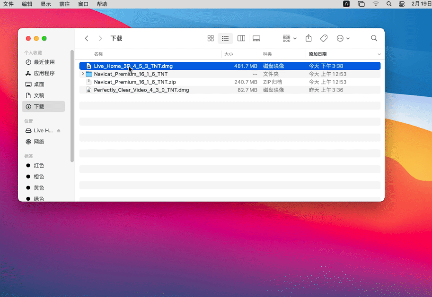Maximize the Finder window with green button
This screenshot has height=297, width=432.
point(44,39)
